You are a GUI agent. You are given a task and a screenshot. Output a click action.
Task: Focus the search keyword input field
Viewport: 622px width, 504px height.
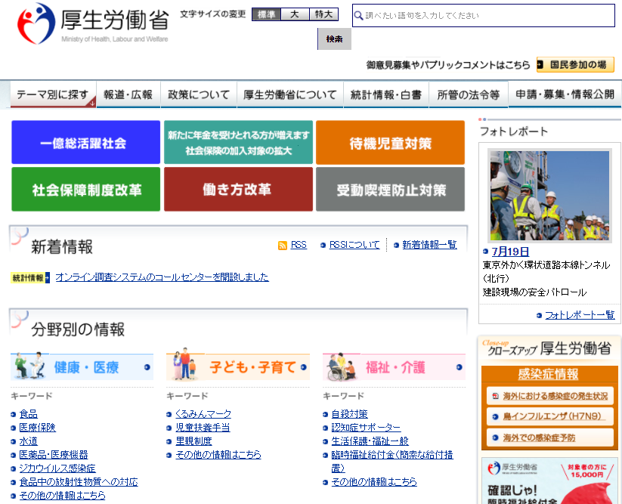[x=484, y=15]
